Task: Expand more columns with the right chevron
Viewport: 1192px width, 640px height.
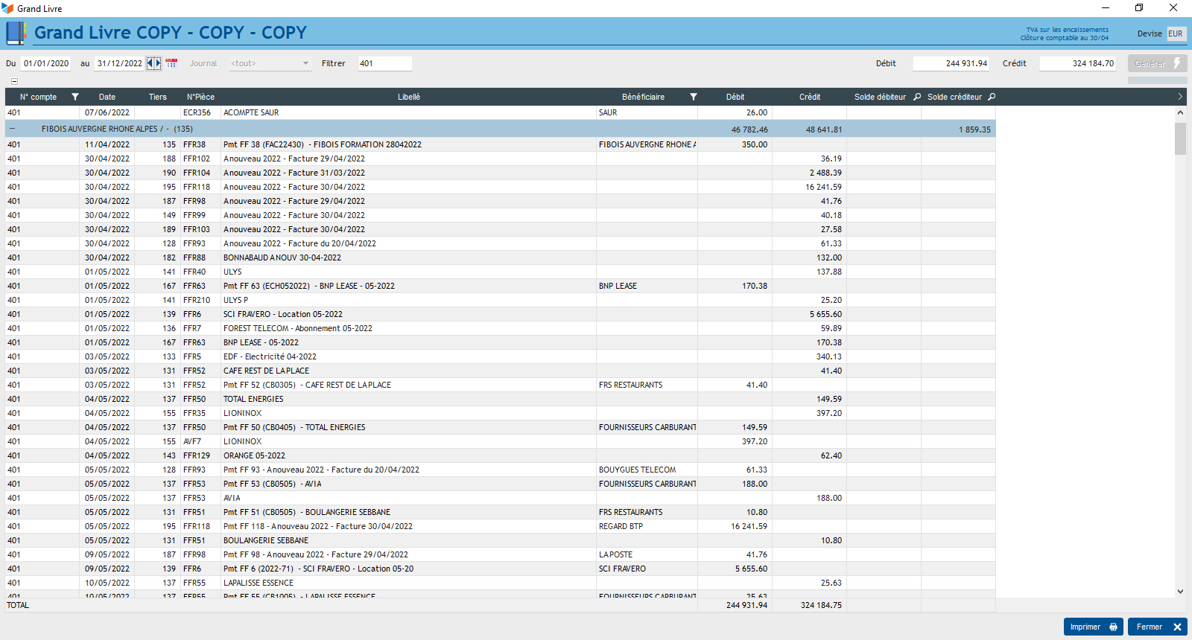Action: tap(1180, 97)
